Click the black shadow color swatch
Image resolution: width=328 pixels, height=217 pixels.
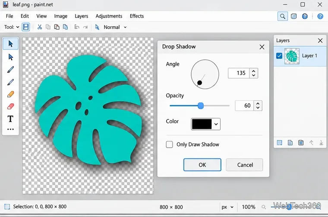tap(202, 124)
